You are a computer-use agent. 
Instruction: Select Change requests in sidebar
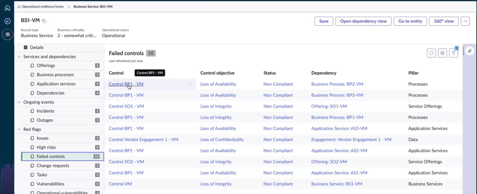[x=62, y=165]
